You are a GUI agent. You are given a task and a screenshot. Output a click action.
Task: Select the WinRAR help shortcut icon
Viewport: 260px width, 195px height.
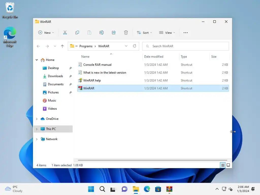[x=80, y=80]
